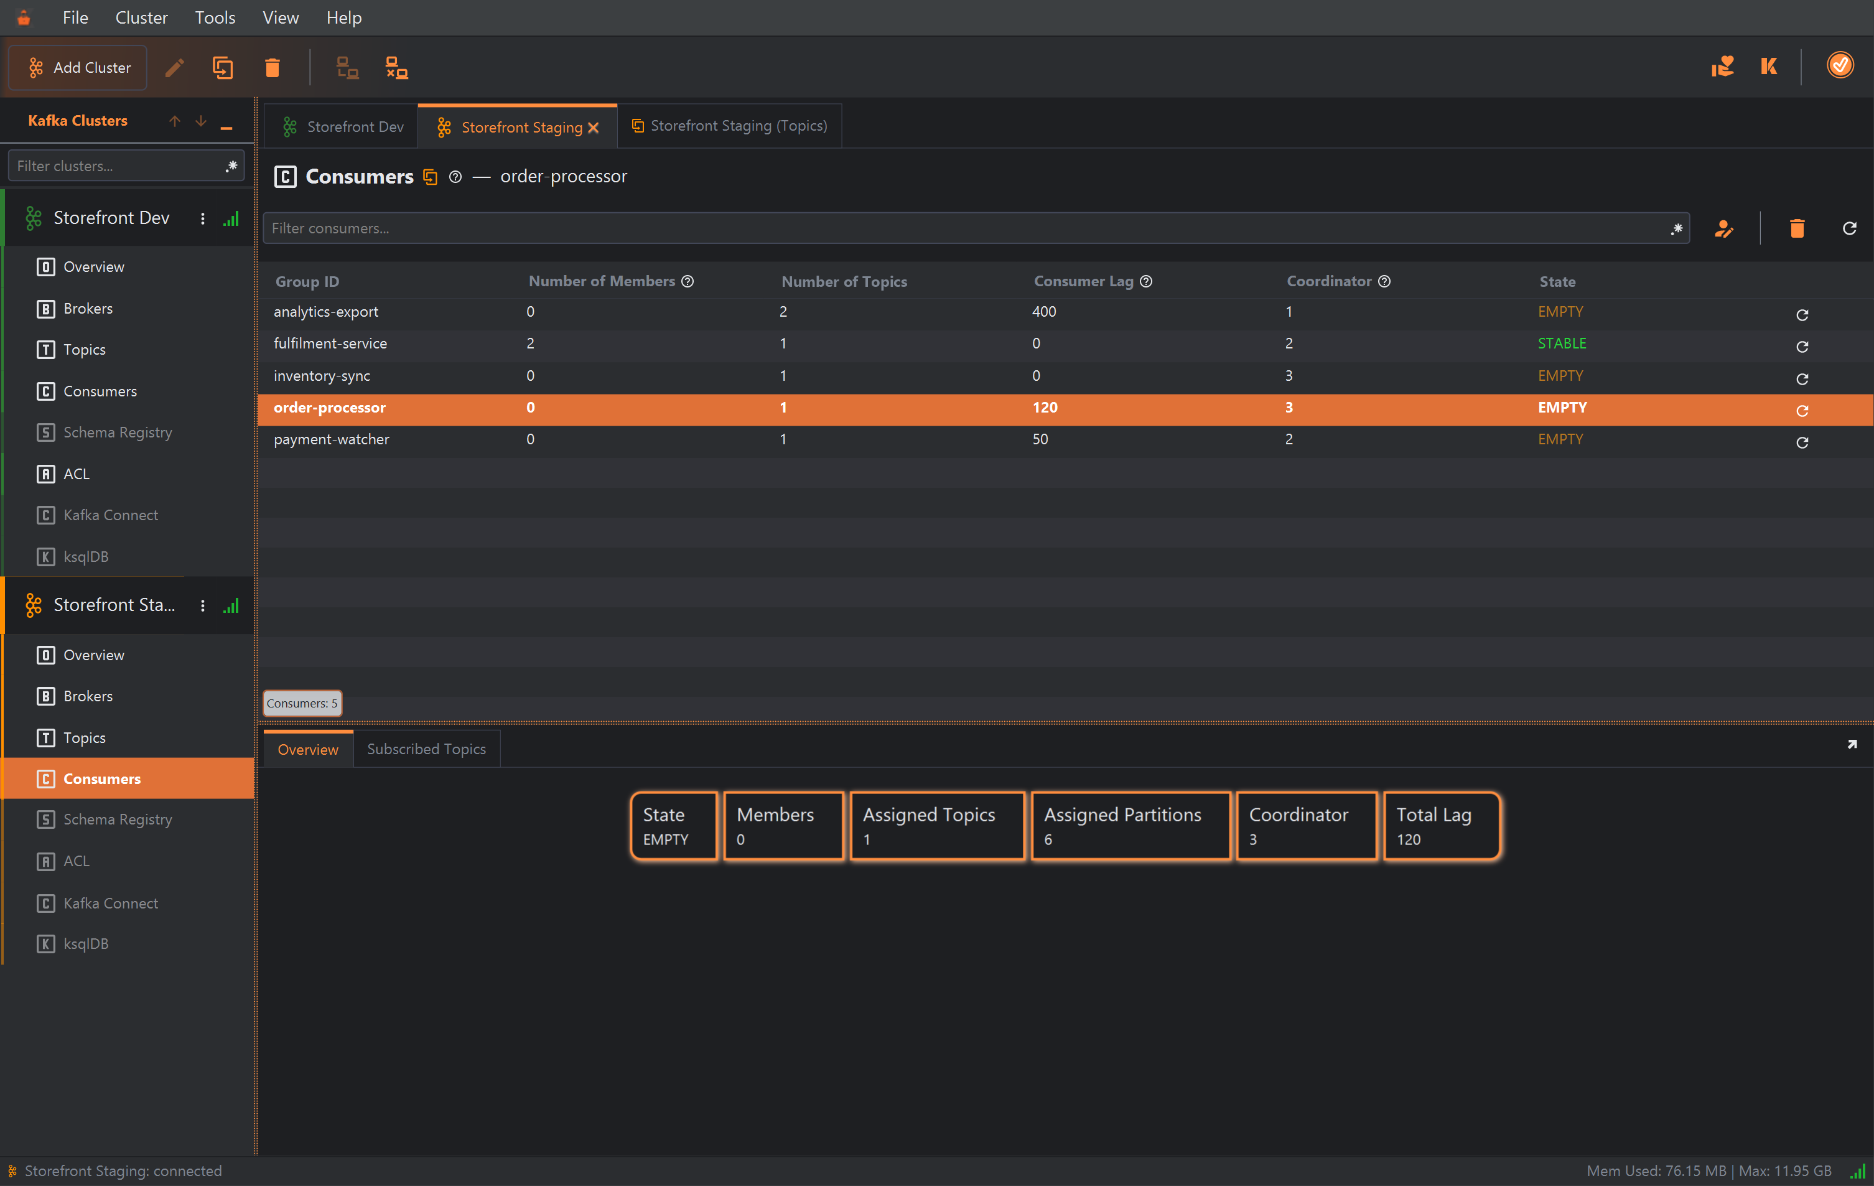The width and height of the screenshot is (1874, 1186).
Task: Toggle regex in consumers filter
Action: point(1676,228)
